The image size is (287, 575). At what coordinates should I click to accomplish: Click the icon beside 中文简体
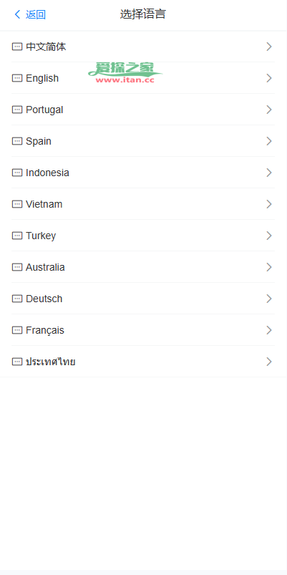(x=17, y=47)
